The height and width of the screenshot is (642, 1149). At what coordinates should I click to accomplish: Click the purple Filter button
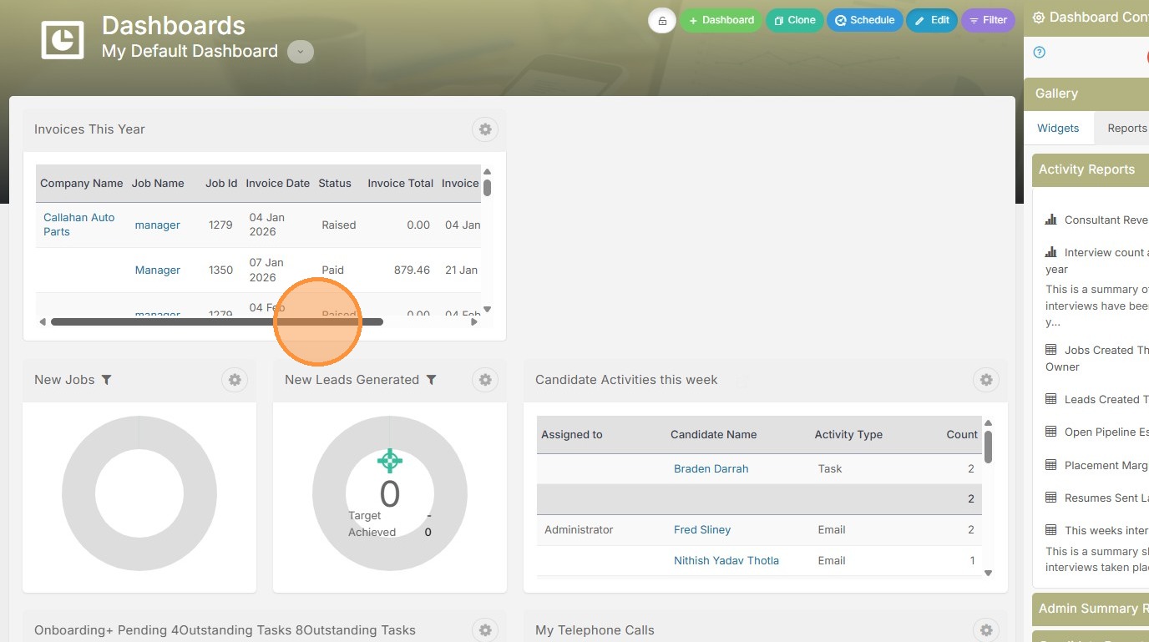(988, 20)
